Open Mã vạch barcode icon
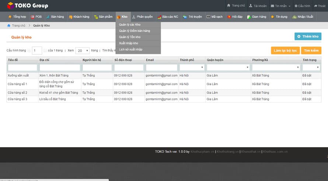328x181 pixels. click(x=209, y=17)
